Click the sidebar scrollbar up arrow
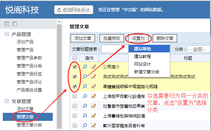This screenshot has width=211, height=131. [x=59, y=22]
